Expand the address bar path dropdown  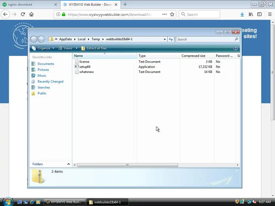tap(165, 39)
